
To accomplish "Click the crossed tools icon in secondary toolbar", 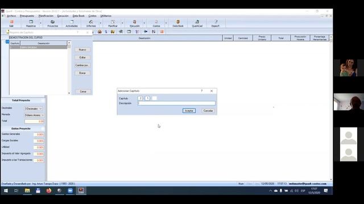I will tap(121, 32).
